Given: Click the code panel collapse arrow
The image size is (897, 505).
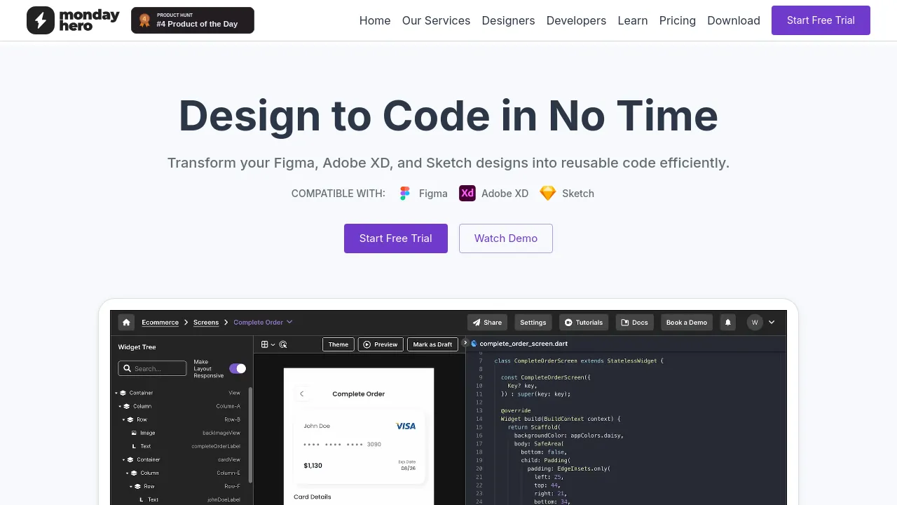Looking at the screenshot, I should tap(465, 343).
